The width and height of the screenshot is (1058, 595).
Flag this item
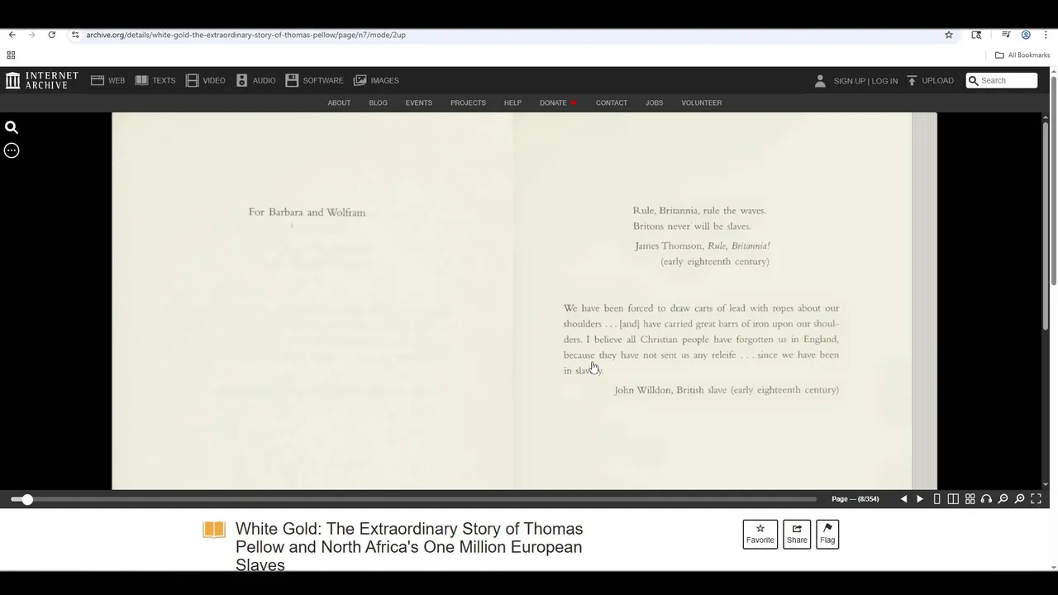(827, 534)
